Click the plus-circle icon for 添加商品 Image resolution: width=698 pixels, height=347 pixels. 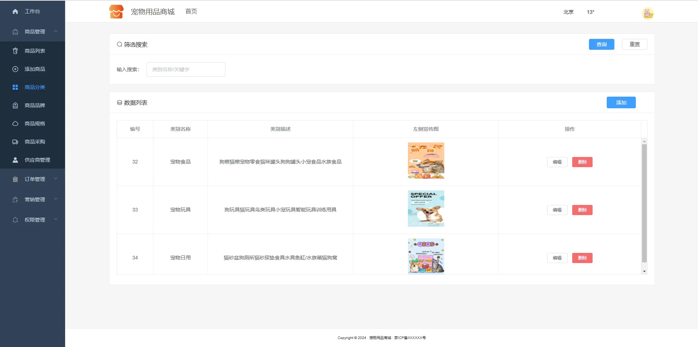pyautogui.click(x=15, y=69)
